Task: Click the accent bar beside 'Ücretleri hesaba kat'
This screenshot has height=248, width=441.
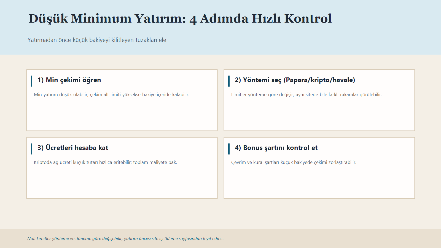Action: (x=32, y=148)
